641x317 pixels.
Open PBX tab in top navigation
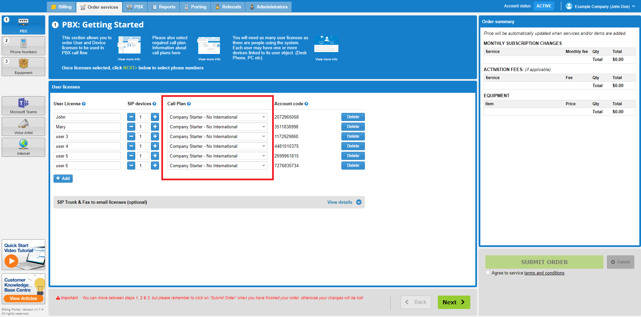click(x=135, y=7)
